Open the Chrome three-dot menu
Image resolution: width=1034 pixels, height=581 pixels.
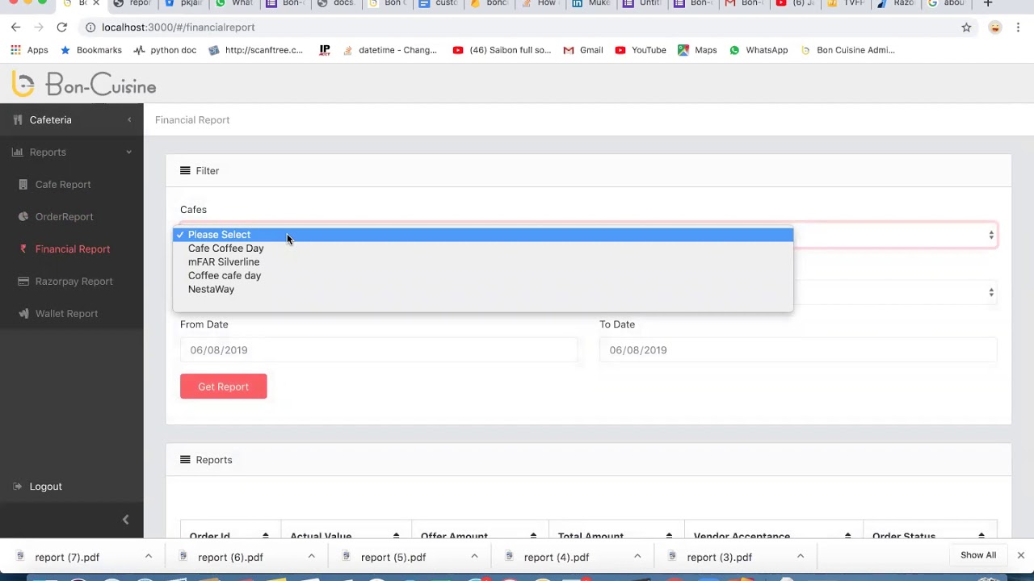pyautogui.click(x=1018, y=27)
